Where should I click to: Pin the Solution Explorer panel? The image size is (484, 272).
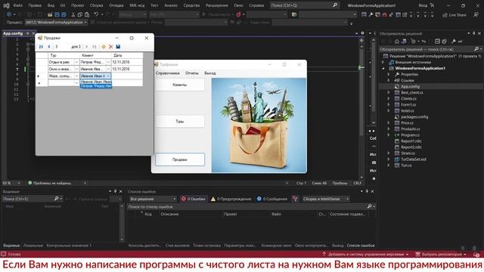(474, 33)
